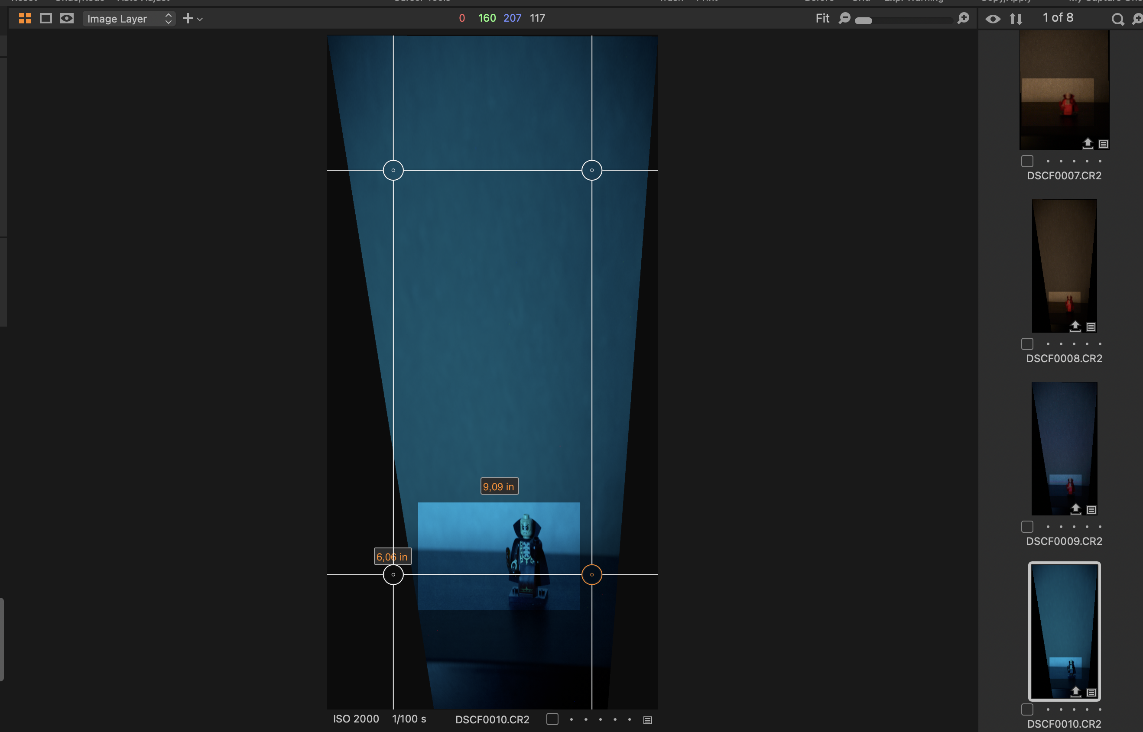
Task: Click the 9,09 in measurement label
Action: coord(499,486)
